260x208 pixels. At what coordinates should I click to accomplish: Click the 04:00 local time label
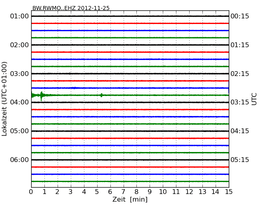[20, 102]
